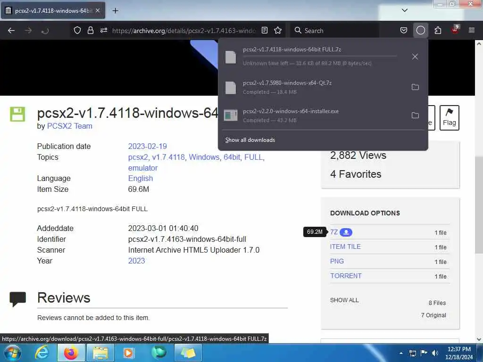
Task: Open the volume speaker tray icon
Action: point(435,353)
